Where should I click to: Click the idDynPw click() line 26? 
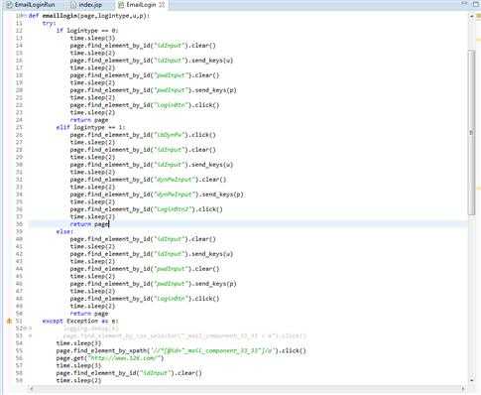point(143,135)
